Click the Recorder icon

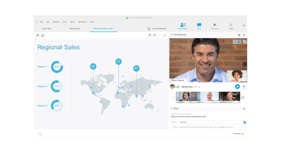(215, 26)
